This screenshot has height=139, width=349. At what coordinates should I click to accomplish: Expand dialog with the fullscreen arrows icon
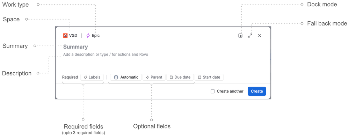click(x=250, y=36)
